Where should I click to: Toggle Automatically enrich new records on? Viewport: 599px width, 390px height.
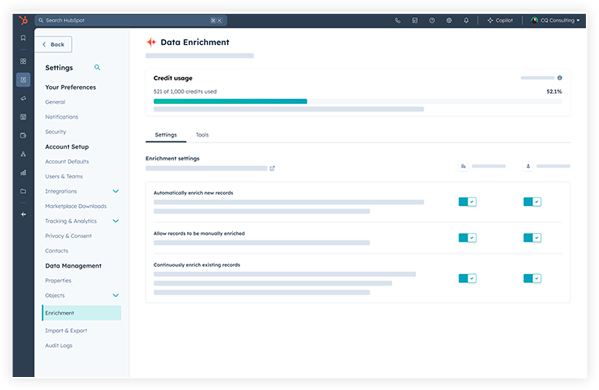click(467, 201)
